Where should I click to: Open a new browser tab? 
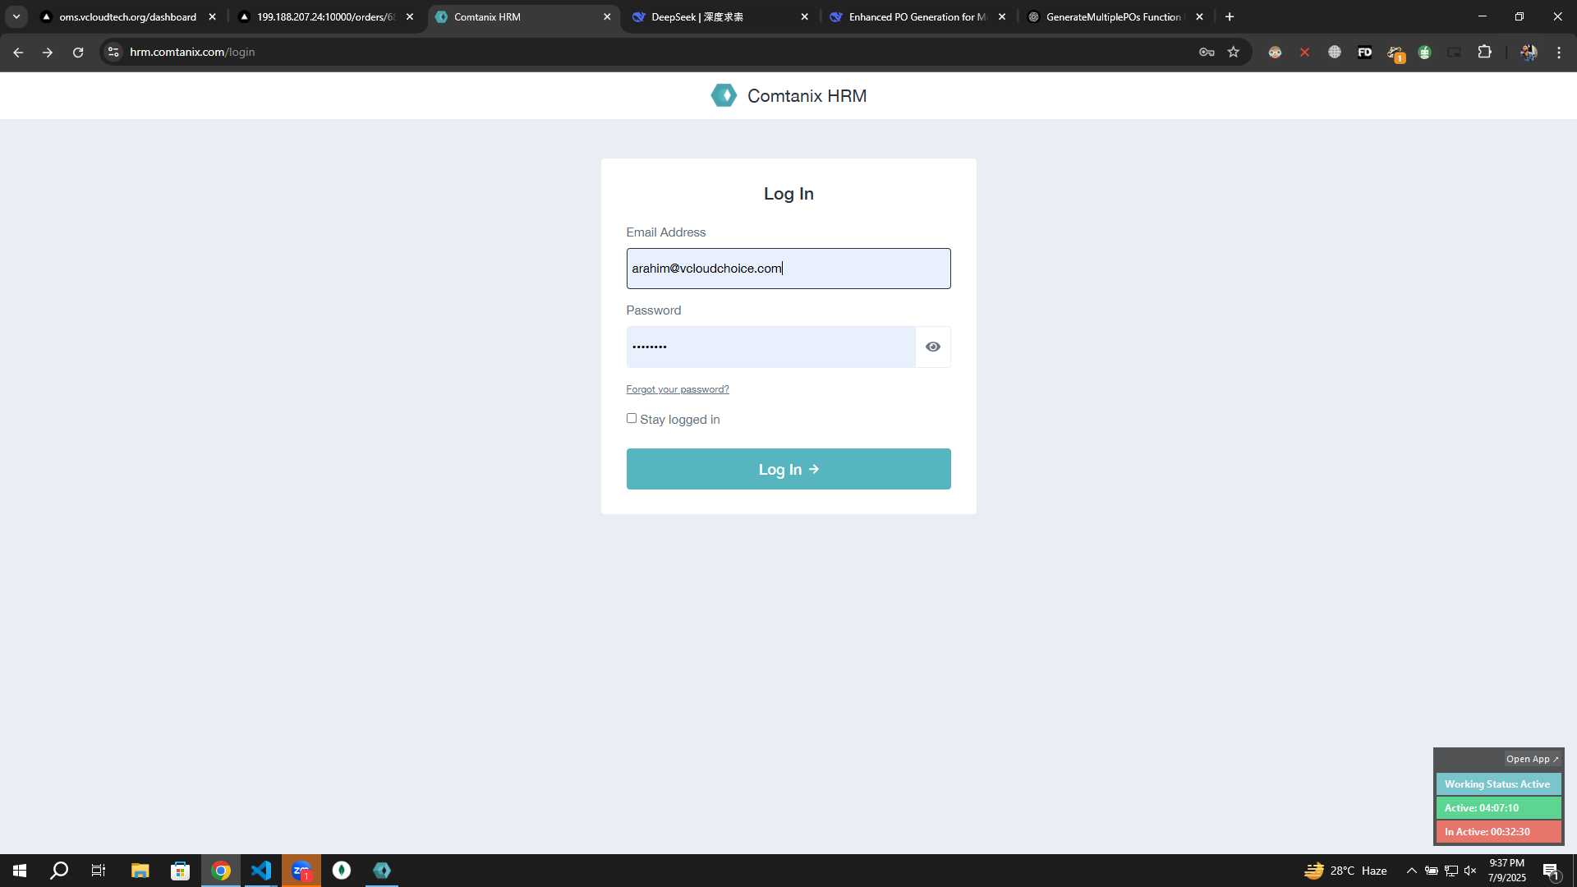(x=1230, y=16)
